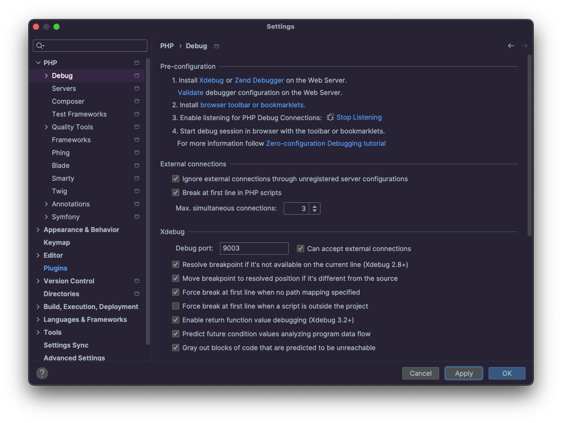Expand the Version Control section
Screen dimensions: 562x423
[38, 281]
